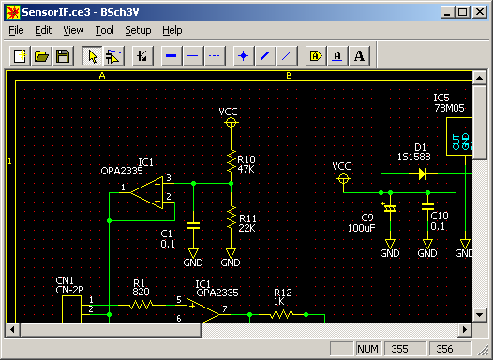This screenshot has height=360, width=493.
Task: Select the C1 0.1 capacitor symbol
Action: [x=193, y=225]
